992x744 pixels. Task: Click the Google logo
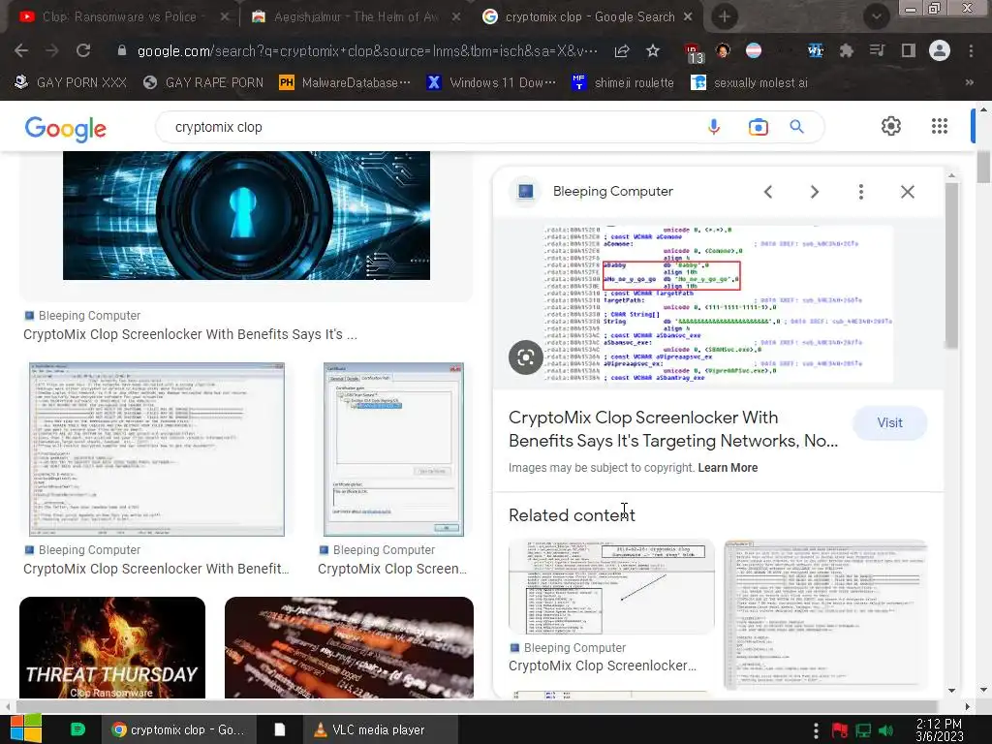66,129
